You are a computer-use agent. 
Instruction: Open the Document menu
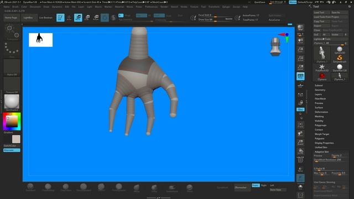(35, 7)
